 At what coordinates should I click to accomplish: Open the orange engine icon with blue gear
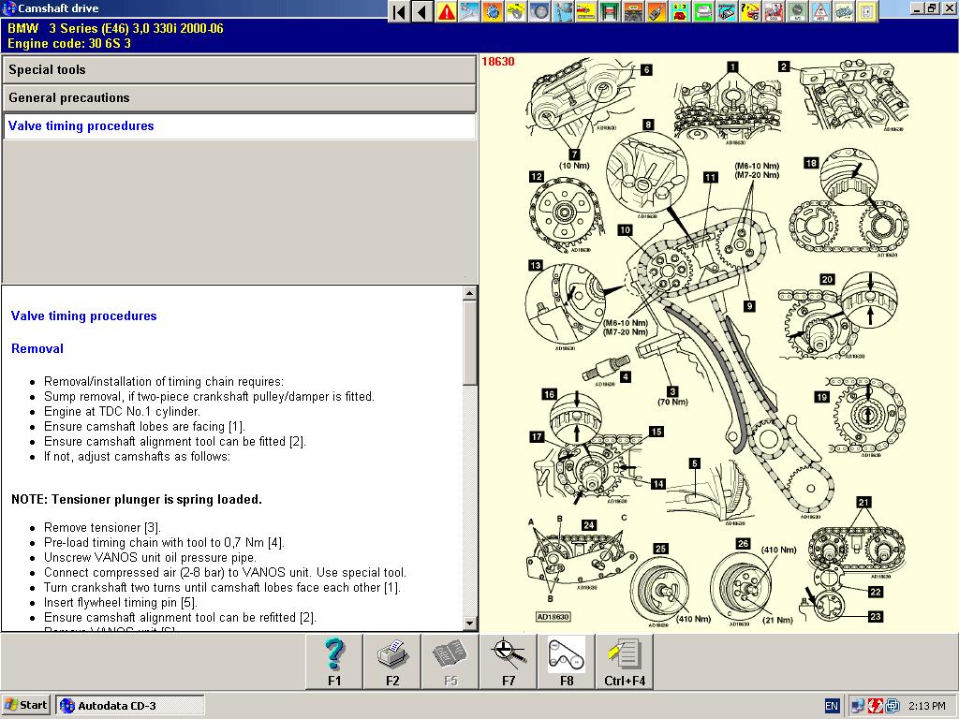click(493, 11)
